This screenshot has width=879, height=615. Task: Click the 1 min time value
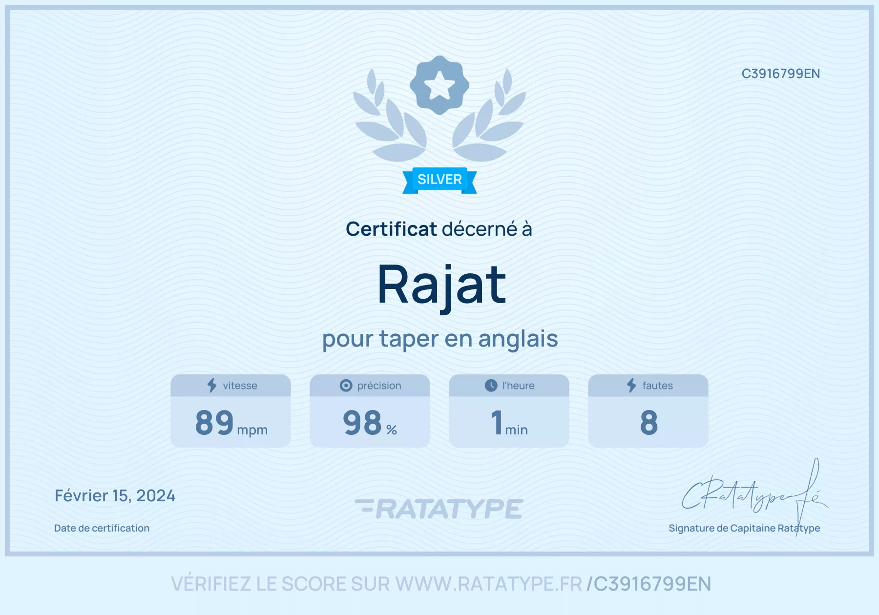pyautogui.click(x=509, y=423)
